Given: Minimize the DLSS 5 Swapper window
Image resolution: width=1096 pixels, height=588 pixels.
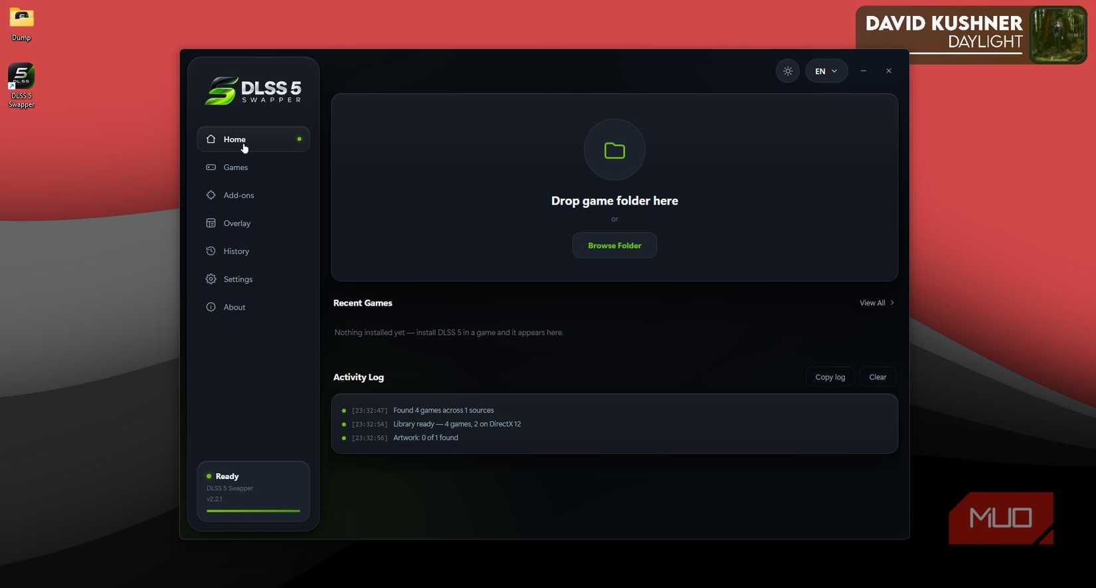Looking at the screenshot, I should (x=864, y=71).
